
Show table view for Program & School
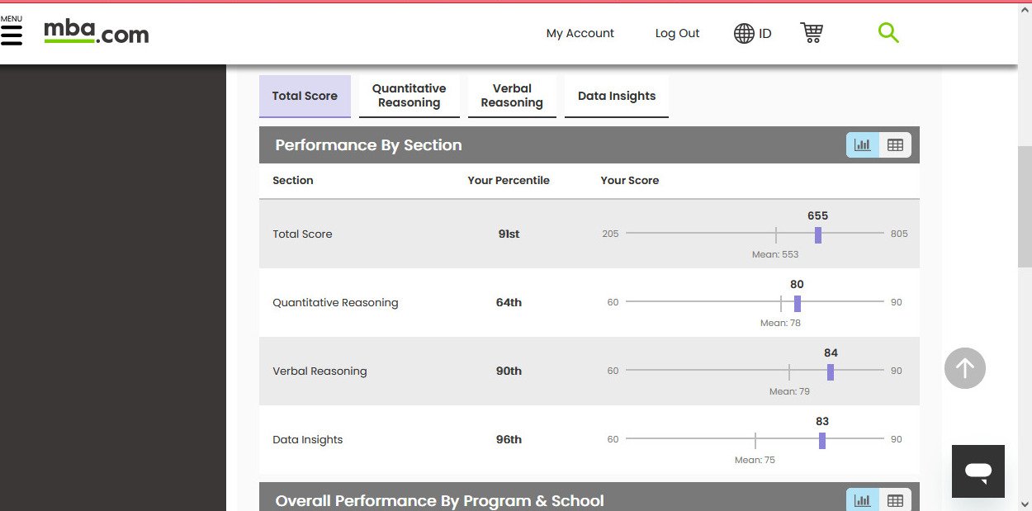895,500
